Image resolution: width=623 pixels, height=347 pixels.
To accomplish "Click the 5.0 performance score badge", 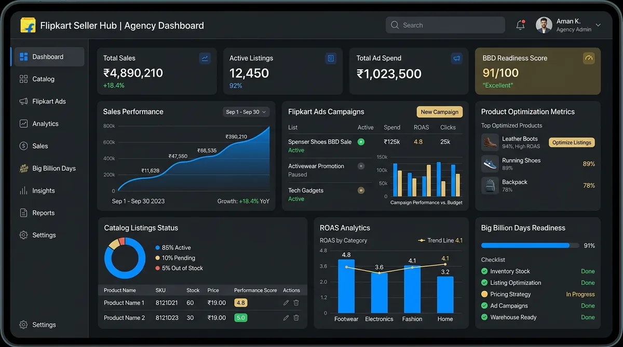I will 240,317.
